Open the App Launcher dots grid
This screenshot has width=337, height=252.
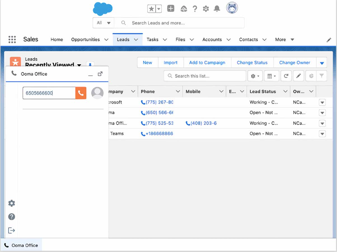pyautogui.click(x=12, y=39)
